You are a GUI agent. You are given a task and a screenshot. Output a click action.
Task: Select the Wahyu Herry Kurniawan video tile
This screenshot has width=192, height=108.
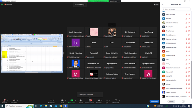pyautogui.click(x=148, y=74)
